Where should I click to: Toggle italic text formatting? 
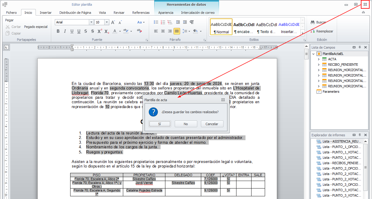(x=65, y=31)
